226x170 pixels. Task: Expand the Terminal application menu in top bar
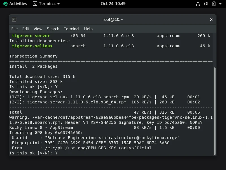[46, 4]
